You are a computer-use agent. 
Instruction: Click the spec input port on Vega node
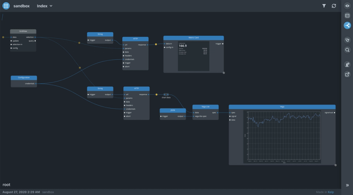(230, 113)
